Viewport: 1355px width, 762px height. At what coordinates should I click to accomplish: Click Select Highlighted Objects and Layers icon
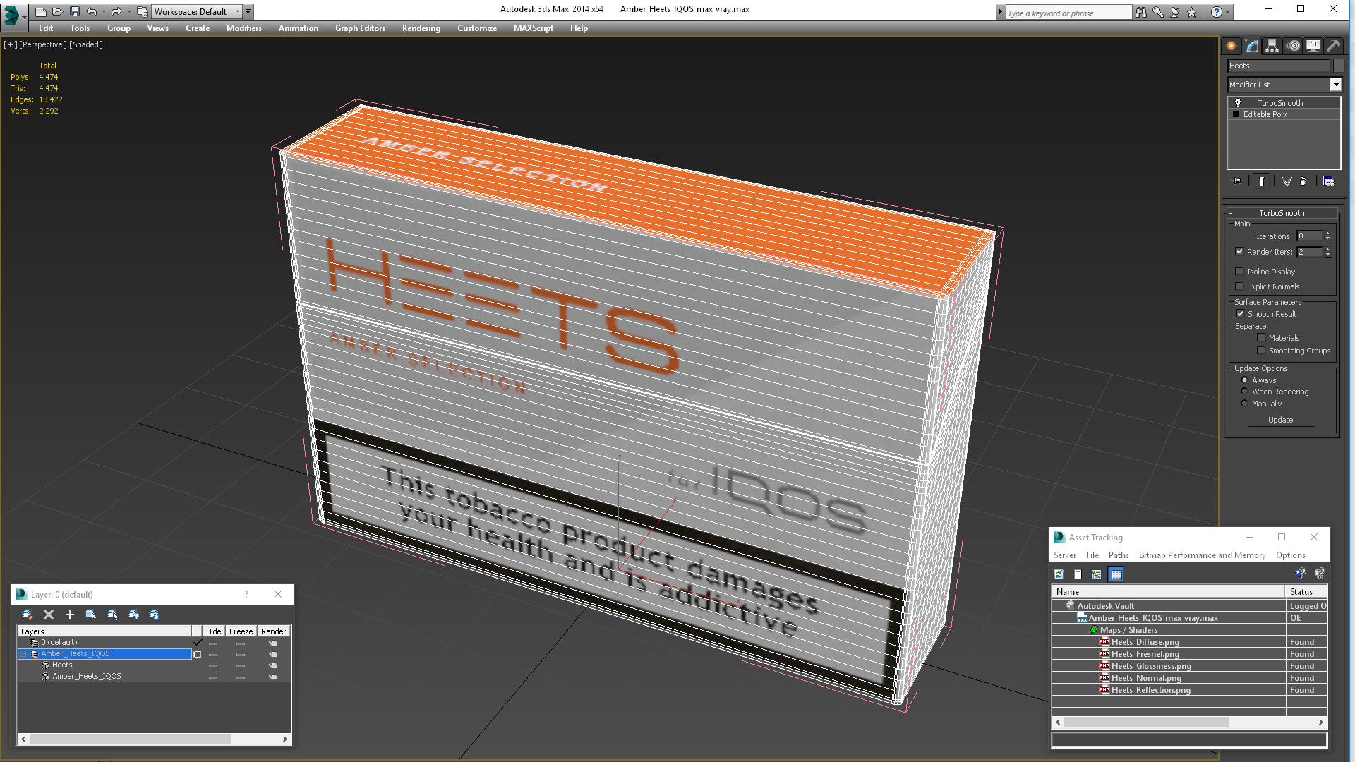tap(91, 615)
